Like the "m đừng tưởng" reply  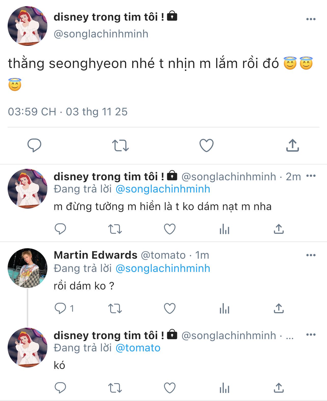[170, 229]
